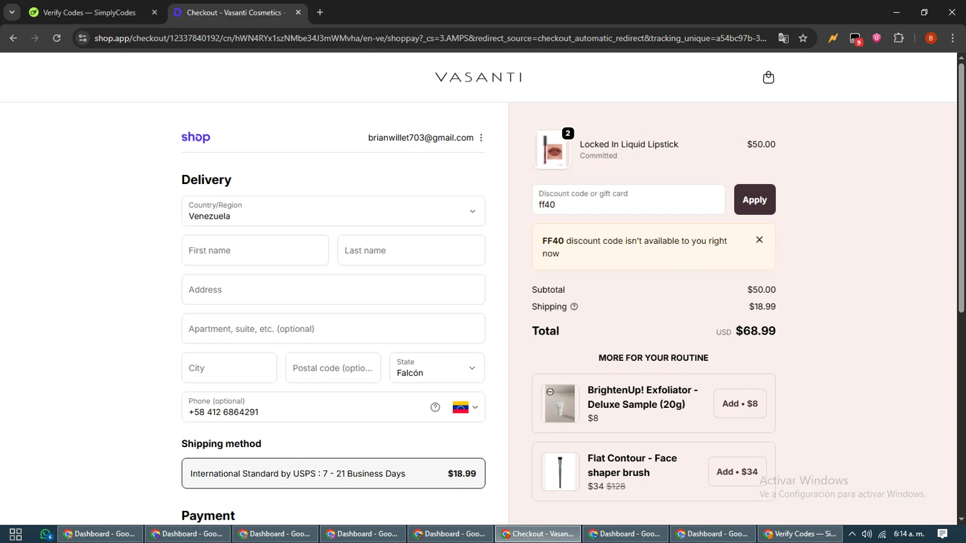The height and width of the screenshot is (543, 966).
Task: Open the notification center icon
Action: (x=943, y=534)
